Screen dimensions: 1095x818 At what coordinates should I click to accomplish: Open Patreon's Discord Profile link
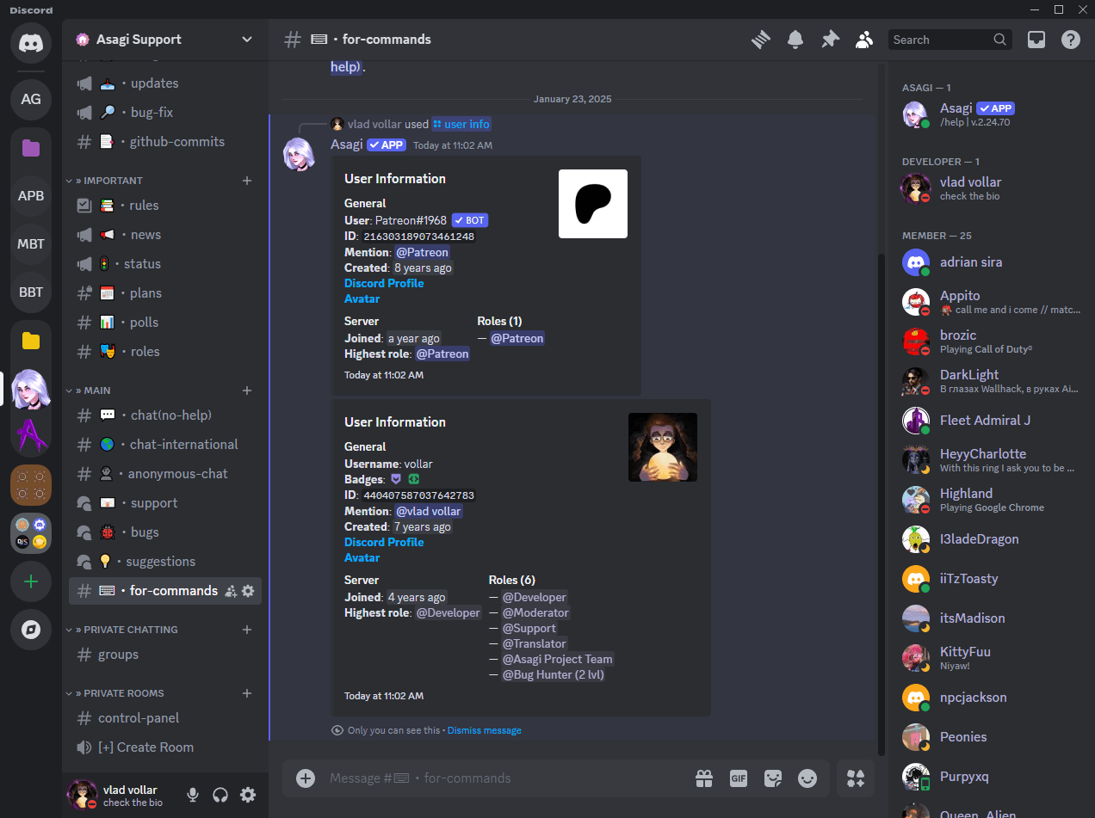click(x=384, y=283)
